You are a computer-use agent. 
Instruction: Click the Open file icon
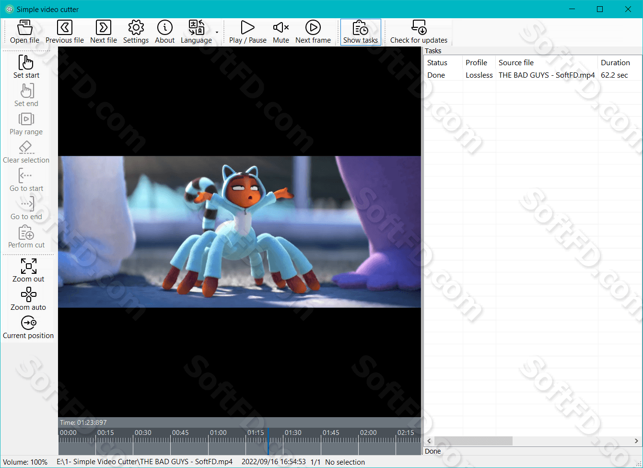point(25,28)
